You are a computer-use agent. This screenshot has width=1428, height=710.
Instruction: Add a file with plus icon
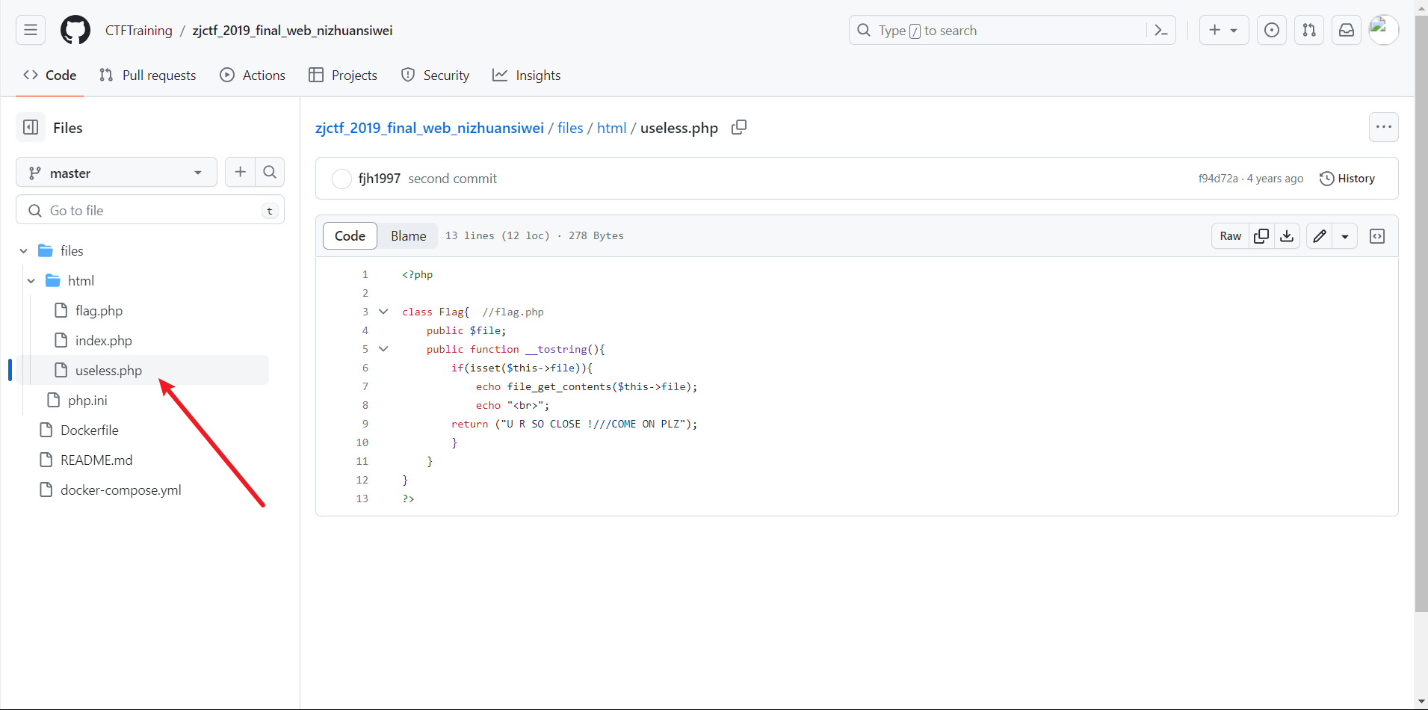(241, 172)
